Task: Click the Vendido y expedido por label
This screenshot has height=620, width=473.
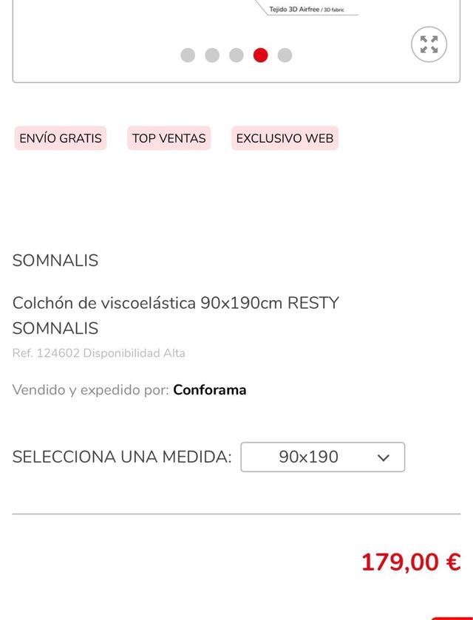Action: click(90, 389)
